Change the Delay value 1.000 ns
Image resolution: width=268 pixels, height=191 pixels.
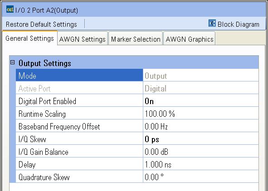[x=200, y=164]
